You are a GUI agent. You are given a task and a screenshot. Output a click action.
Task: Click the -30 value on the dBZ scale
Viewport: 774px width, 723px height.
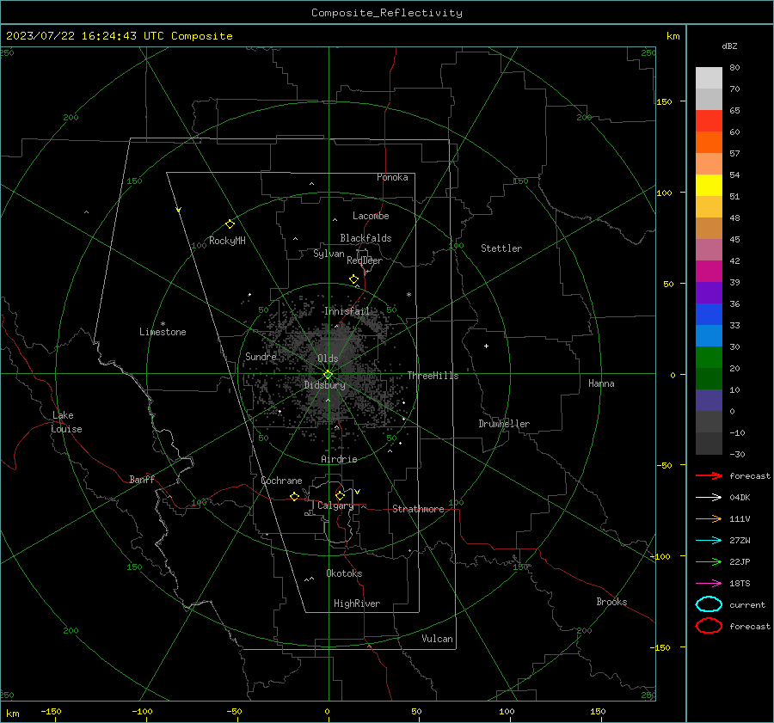(x=737, y=454)
